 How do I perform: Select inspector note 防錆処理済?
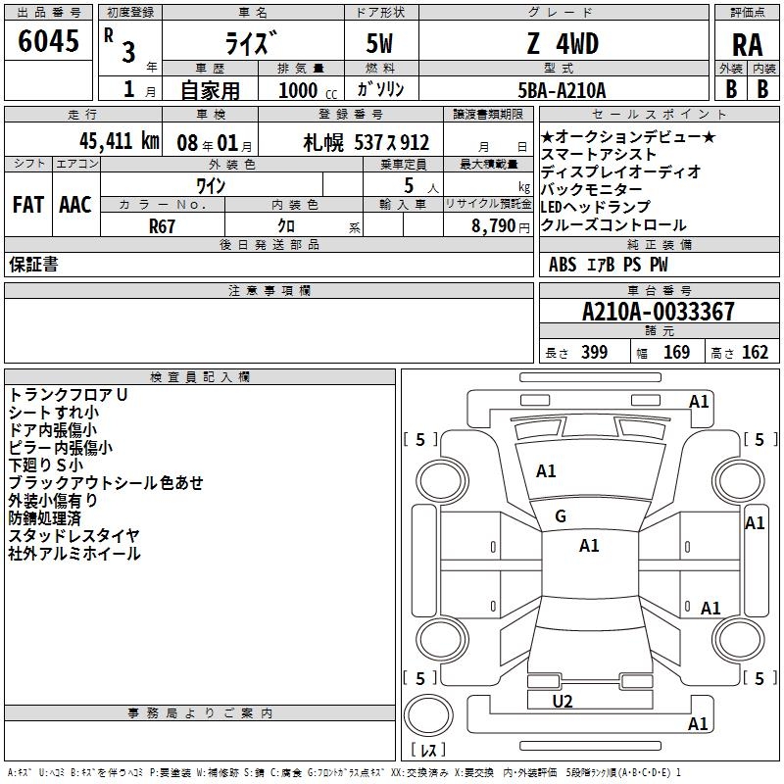(44, 518)
